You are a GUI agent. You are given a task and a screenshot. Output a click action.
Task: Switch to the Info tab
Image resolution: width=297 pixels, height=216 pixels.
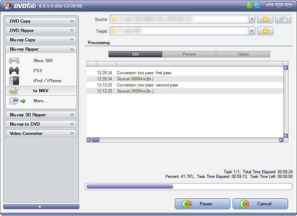click(x=135, y=54)
